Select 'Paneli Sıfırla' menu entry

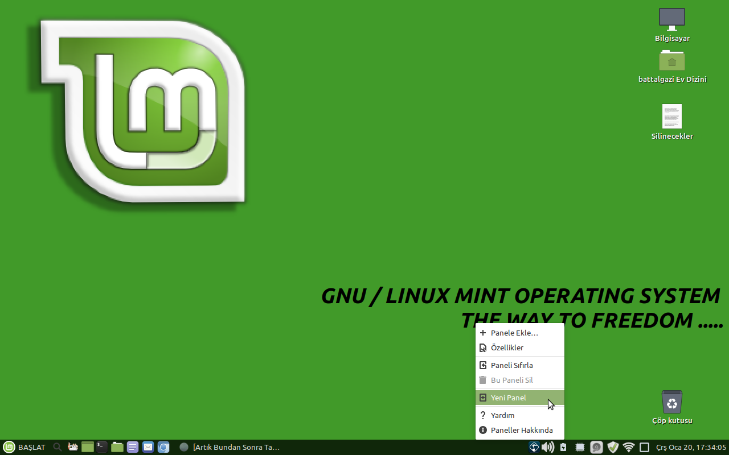(520, 365)
